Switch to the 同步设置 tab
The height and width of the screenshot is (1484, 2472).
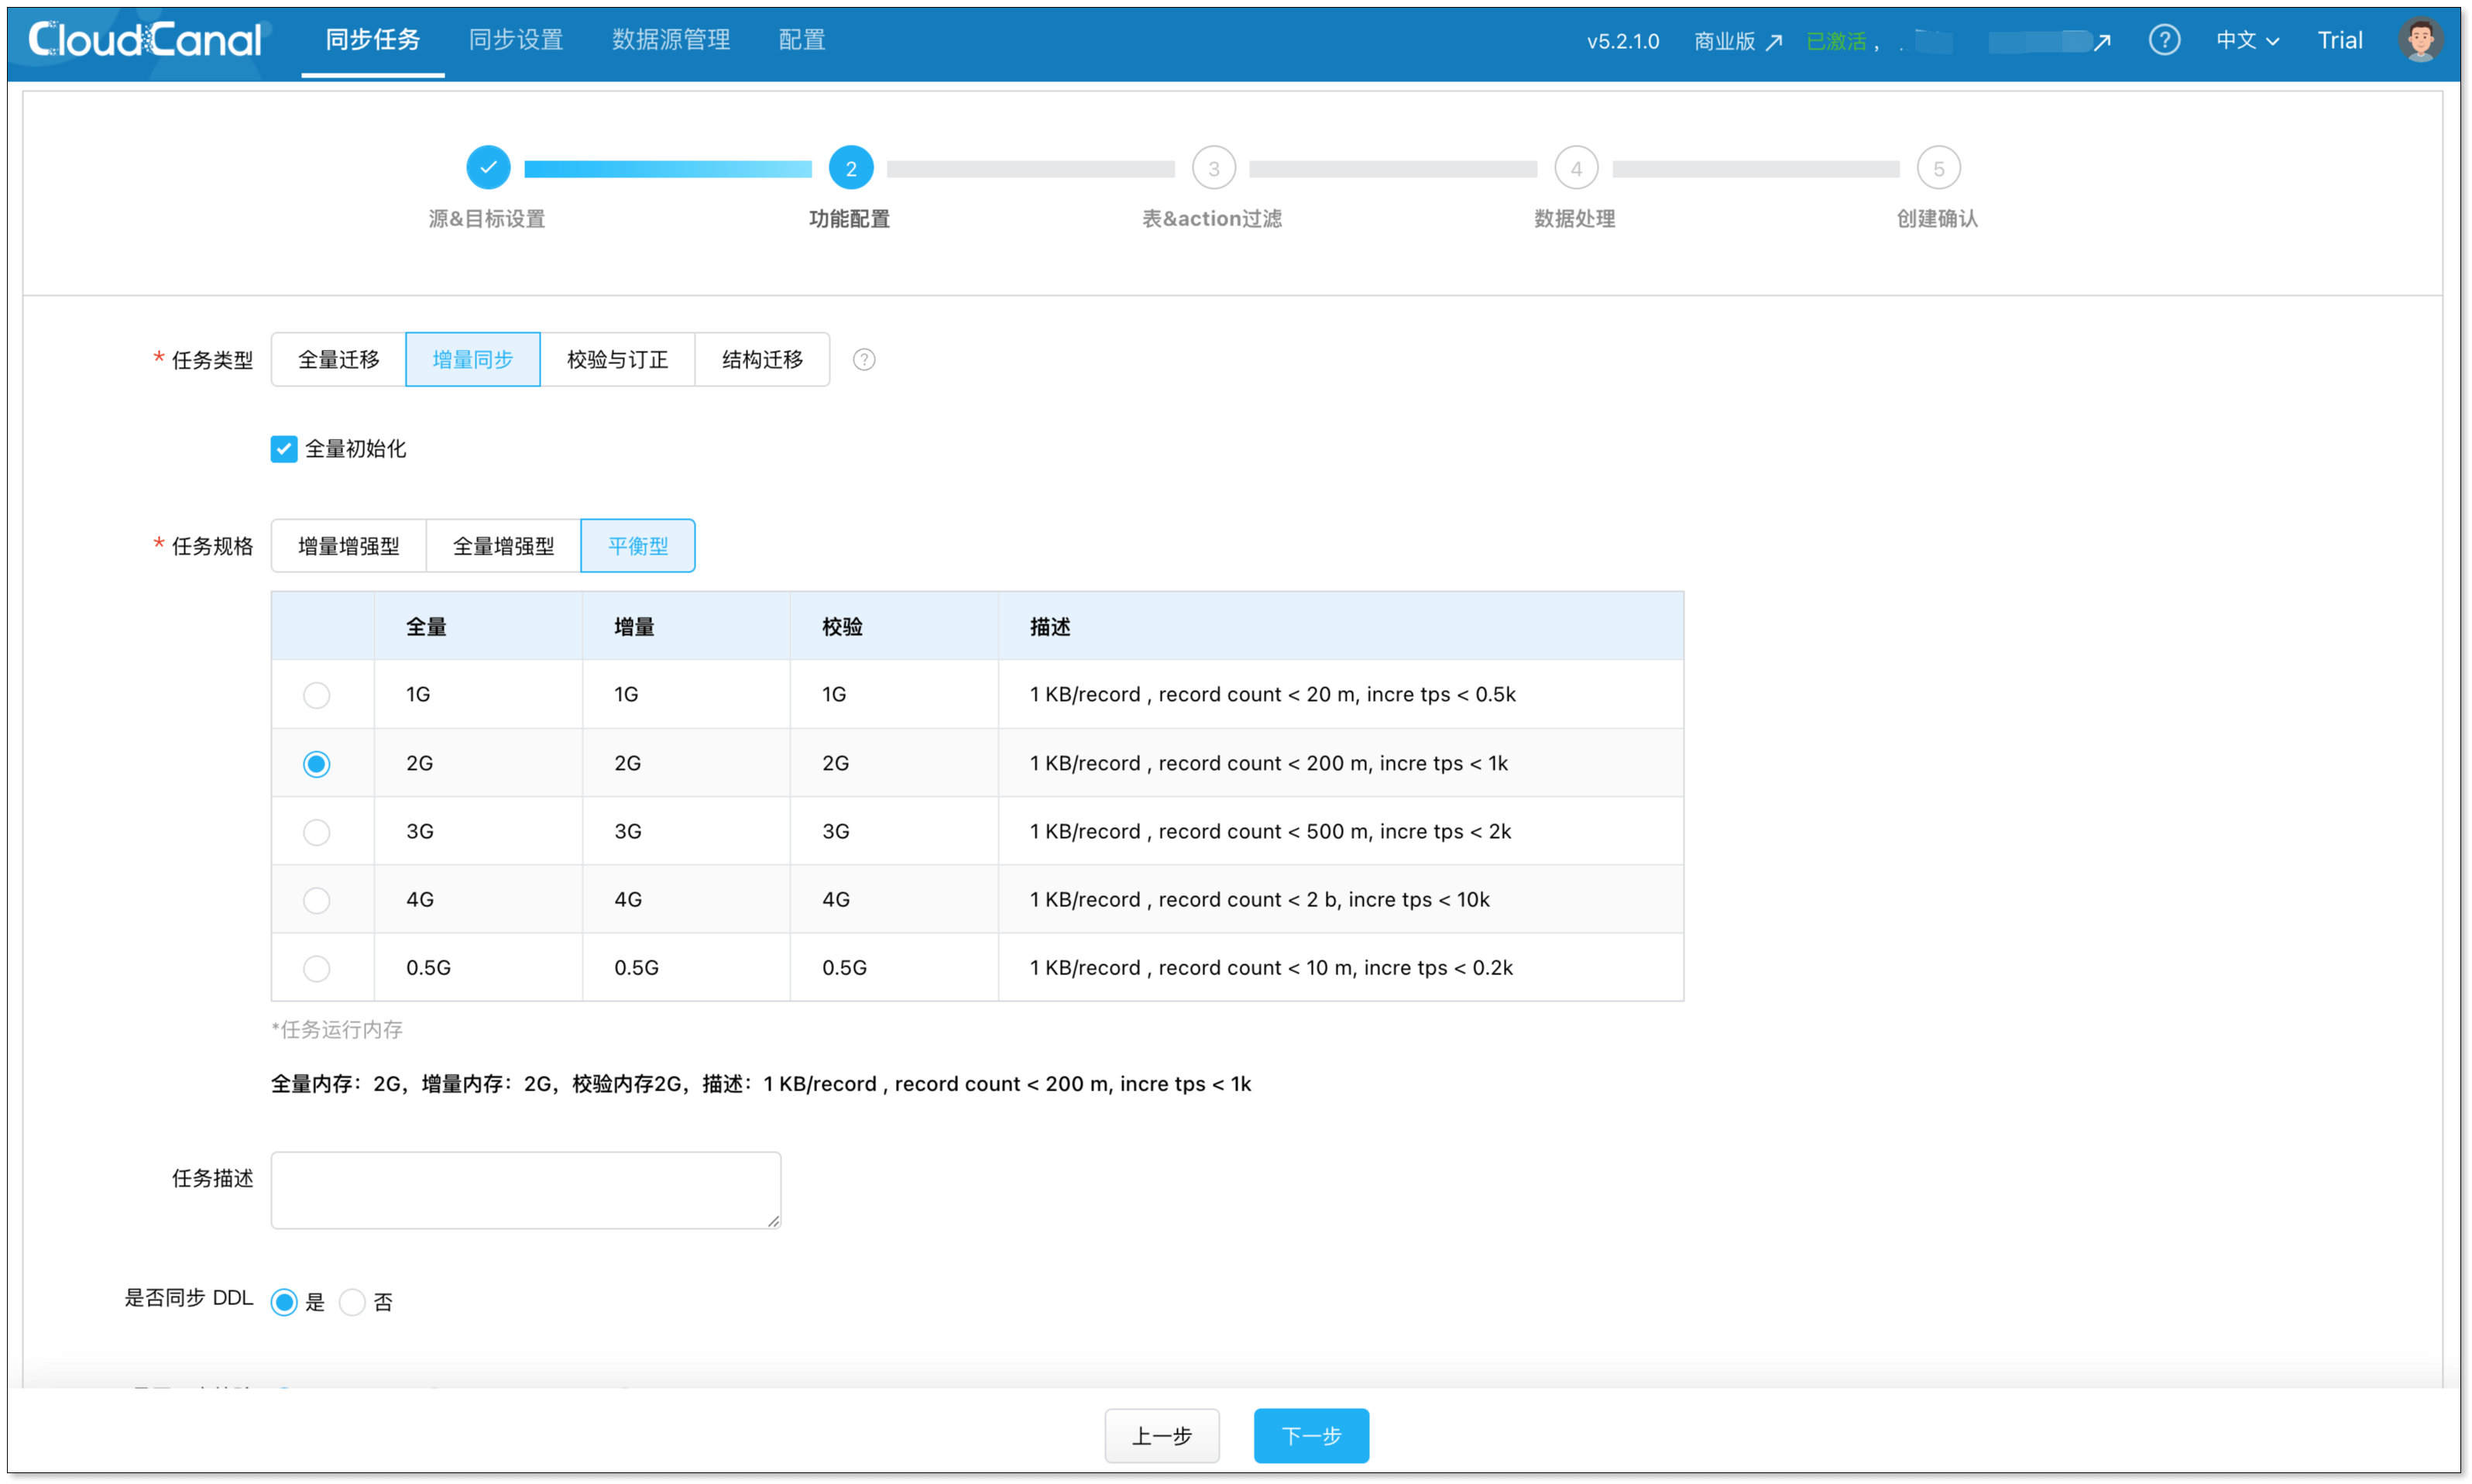[516, 39]
